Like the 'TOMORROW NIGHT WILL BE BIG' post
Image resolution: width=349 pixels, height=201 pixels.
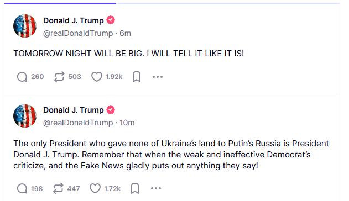tap(97, 77)
